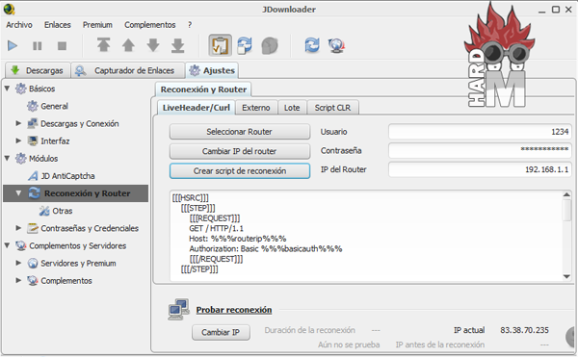Start downloads with the play icon

pyautogui.click(x=13, y=46)
